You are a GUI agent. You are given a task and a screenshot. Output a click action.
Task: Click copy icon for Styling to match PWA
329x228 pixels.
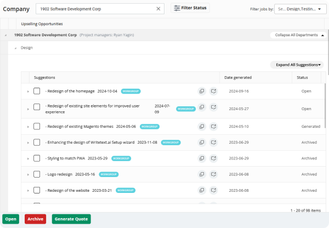(202, 158)
